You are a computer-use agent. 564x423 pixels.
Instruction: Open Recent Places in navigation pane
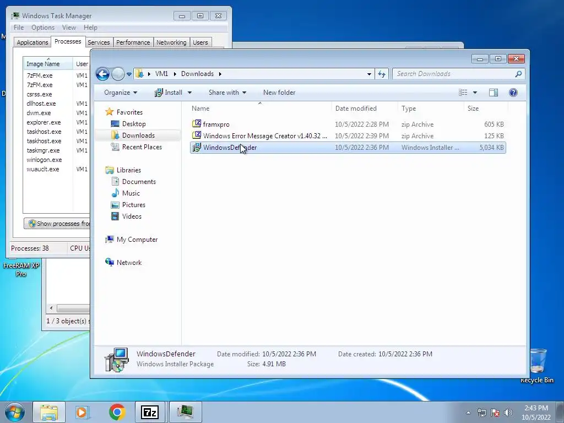pos(142,147)
